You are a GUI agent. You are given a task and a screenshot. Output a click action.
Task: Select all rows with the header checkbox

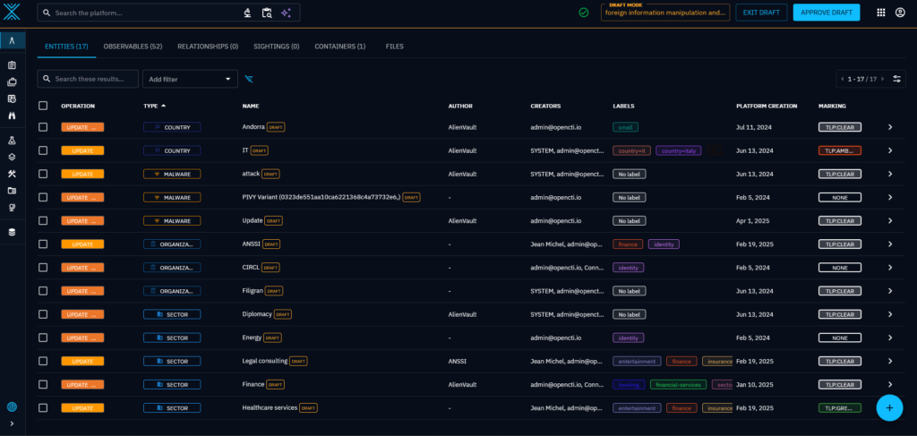43,106
